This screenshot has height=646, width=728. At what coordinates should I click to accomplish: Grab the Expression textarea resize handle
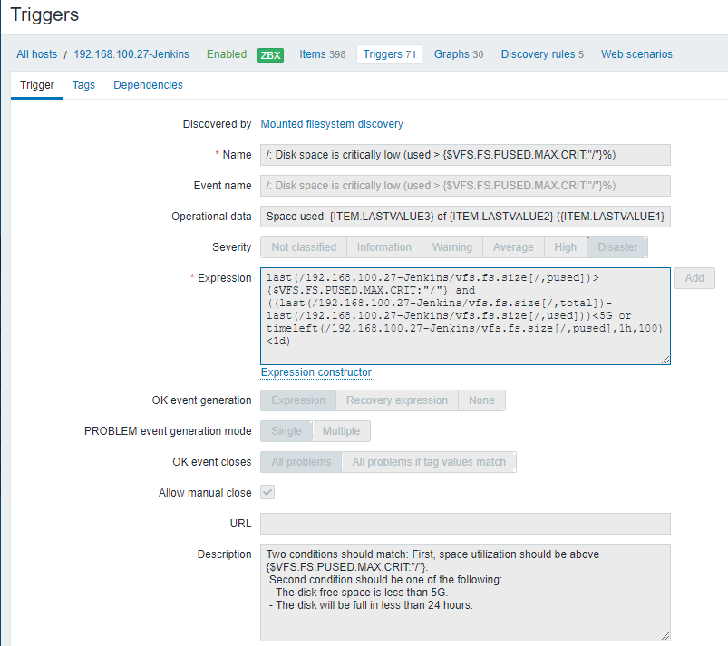665,360
